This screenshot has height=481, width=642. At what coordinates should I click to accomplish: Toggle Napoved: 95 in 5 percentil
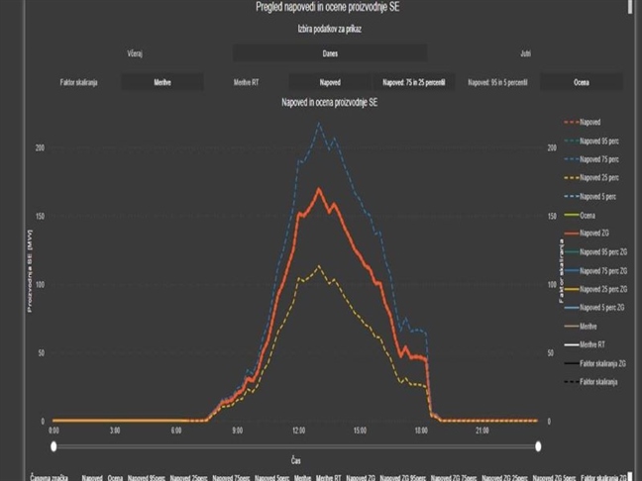tap(497, 82)
